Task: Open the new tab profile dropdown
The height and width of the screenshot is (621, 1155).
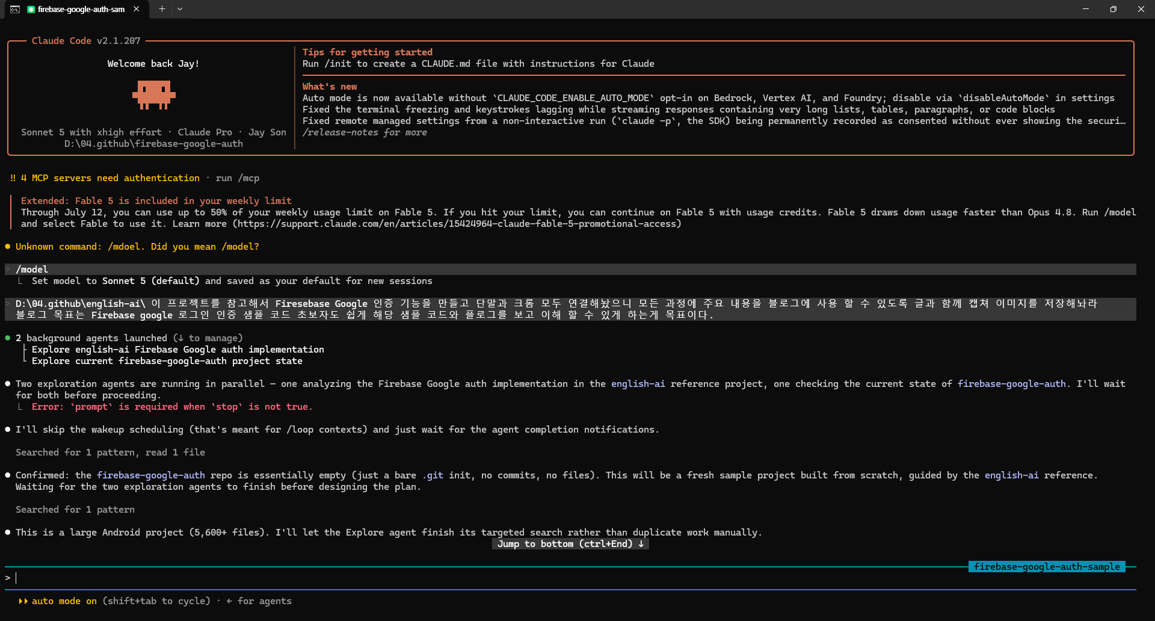Action: click(180, 9)
